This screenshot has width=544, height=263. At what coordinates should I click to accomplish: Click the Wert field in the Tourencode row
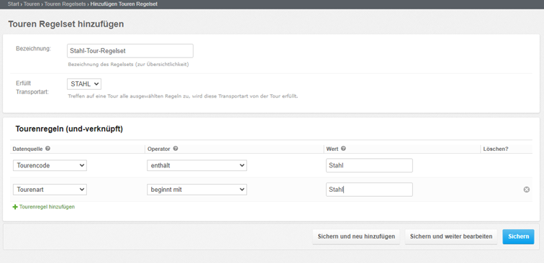[369, 165]
